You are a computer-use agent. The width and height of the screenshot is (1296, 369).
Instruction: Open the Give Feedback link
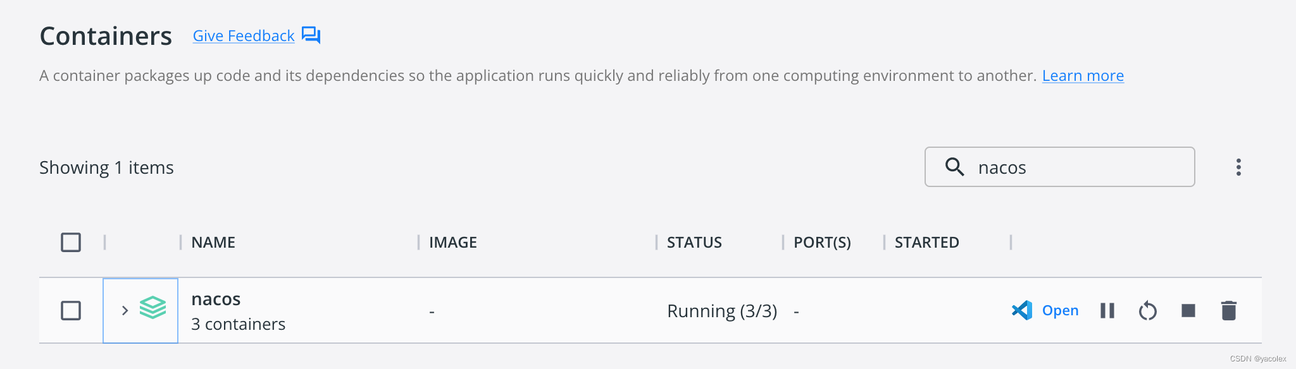pyautogui.click(x=244, y=35)
